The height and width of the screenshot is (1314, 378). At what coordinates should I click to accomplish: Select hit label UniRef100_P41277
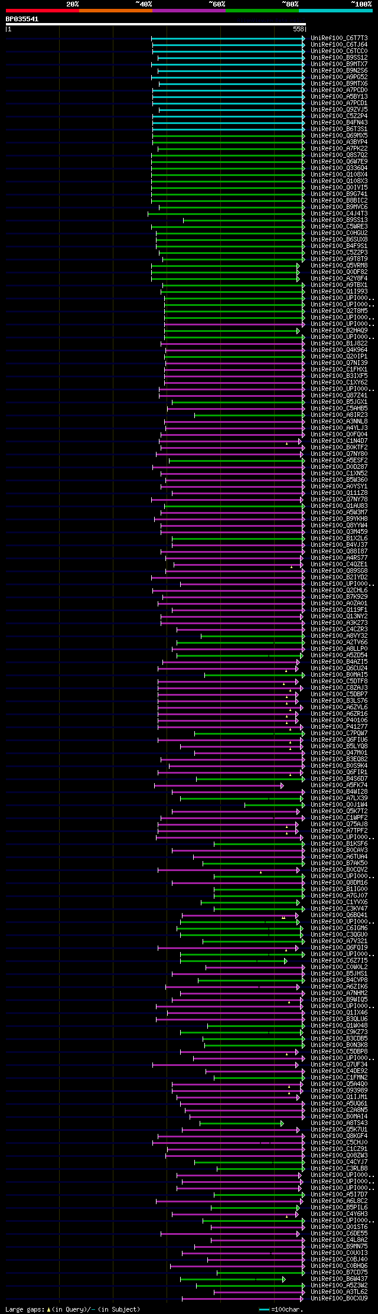point(339,726)
